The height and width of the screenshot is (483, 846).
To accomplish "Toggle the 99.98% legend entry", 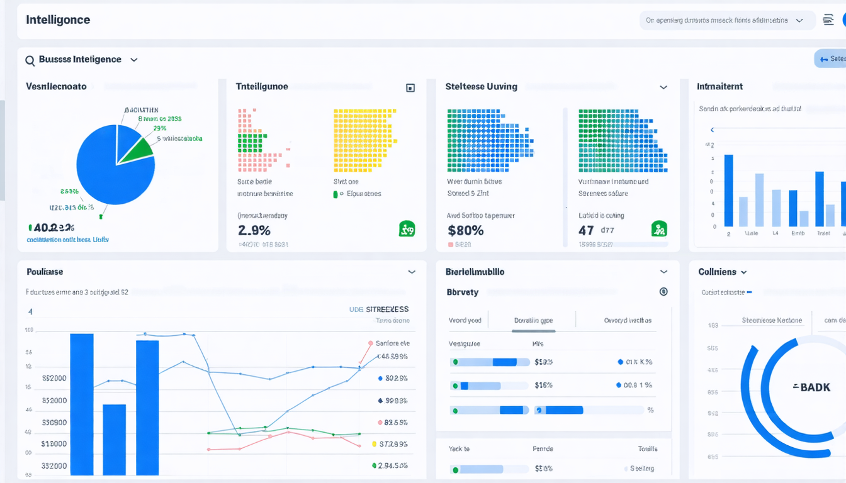I will (x=392, y=401).
